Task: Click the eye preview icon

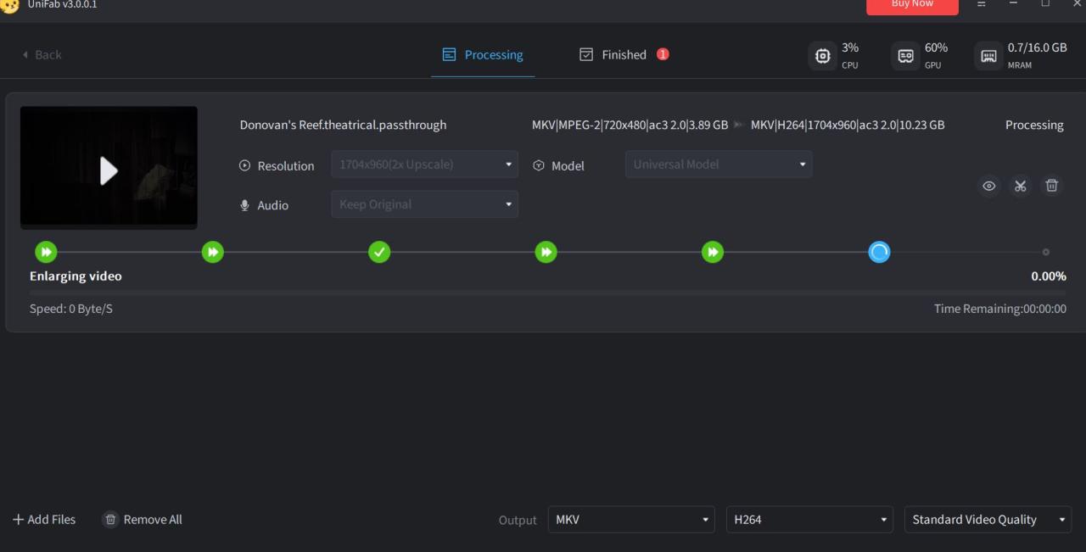Action: [988, 186]
